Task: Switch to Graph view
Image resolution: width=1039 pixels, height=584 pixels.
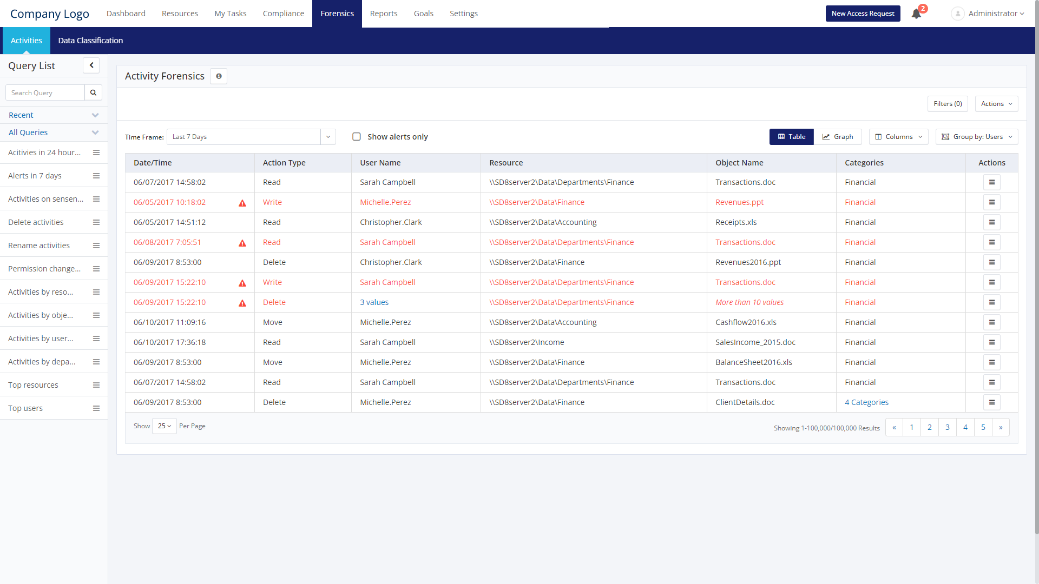Action: click(x=837, y=137)
